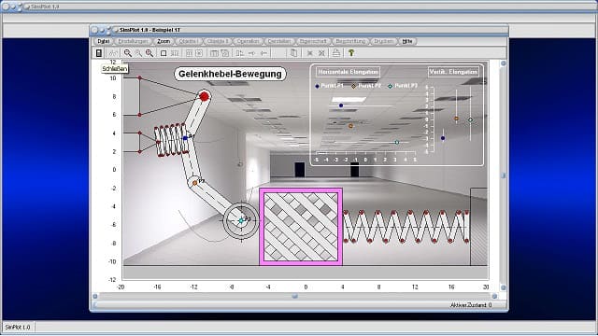Click blue P1 marker in horizontal elongation chart
The height and width of the screenshot is (336, 598).
(x=341, y=105)
